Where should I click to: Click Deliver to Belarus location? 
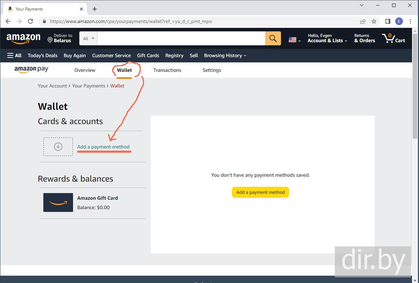[60, 38]
